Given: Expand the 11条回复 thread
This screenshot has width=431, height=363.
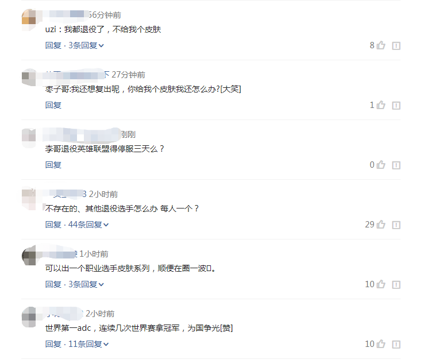Looking at the screenshot, I should click(88, 344).
